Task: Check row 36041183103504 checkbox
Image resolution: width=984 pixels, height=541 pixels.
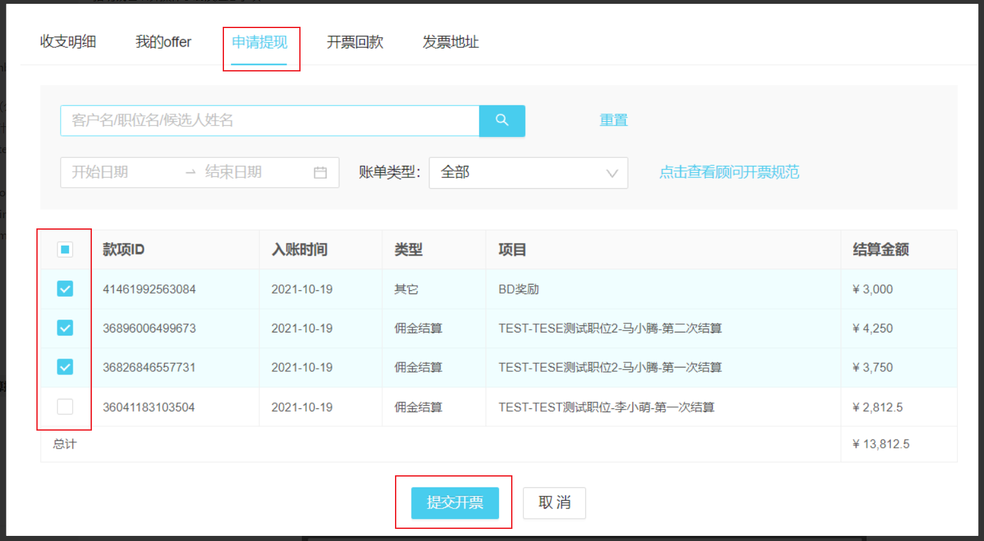Action: tap(65, 406)
